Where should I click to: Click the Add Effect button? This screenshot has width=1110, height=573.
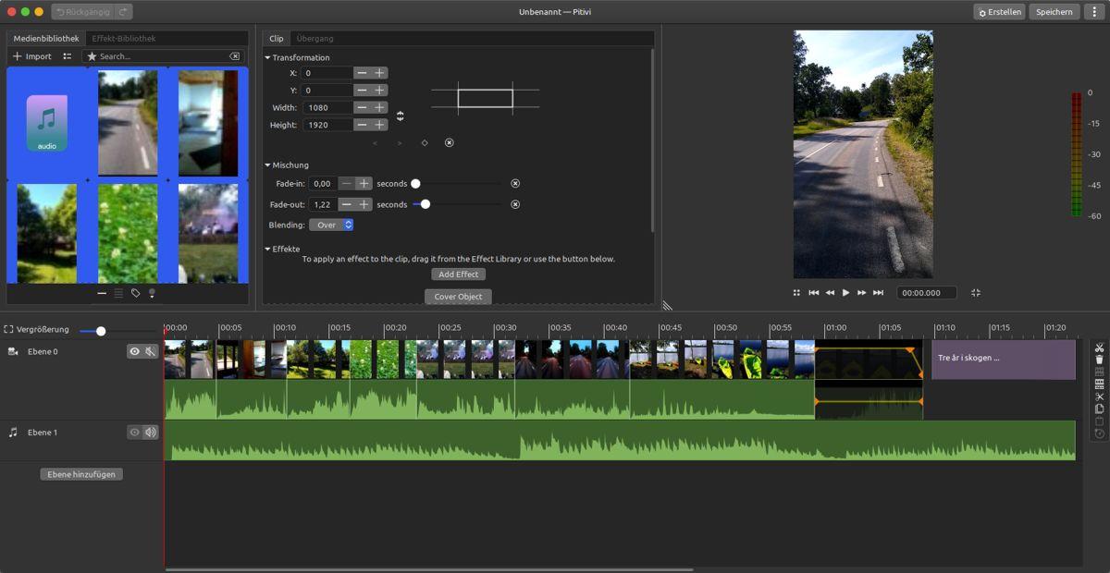pyautogui.click(x=458, y=274)
